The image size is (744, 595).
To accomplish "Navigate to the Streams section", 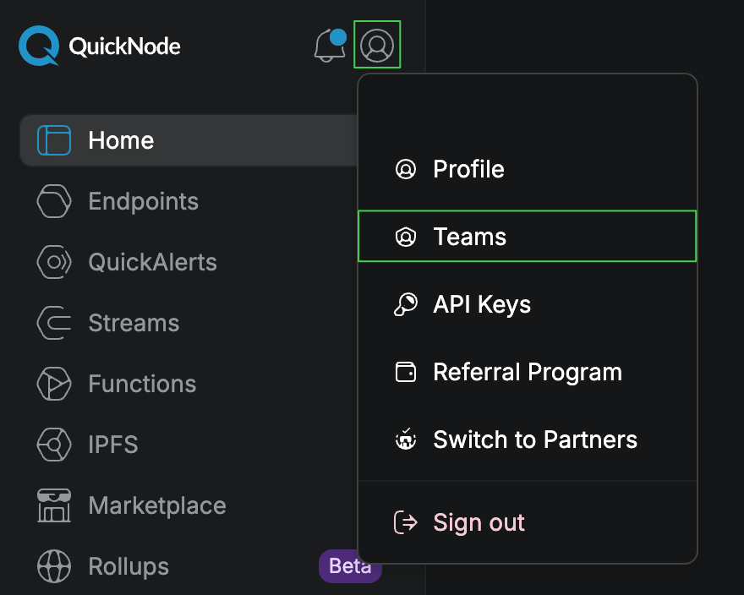I will pyautogui.click(x=134, y=323).
